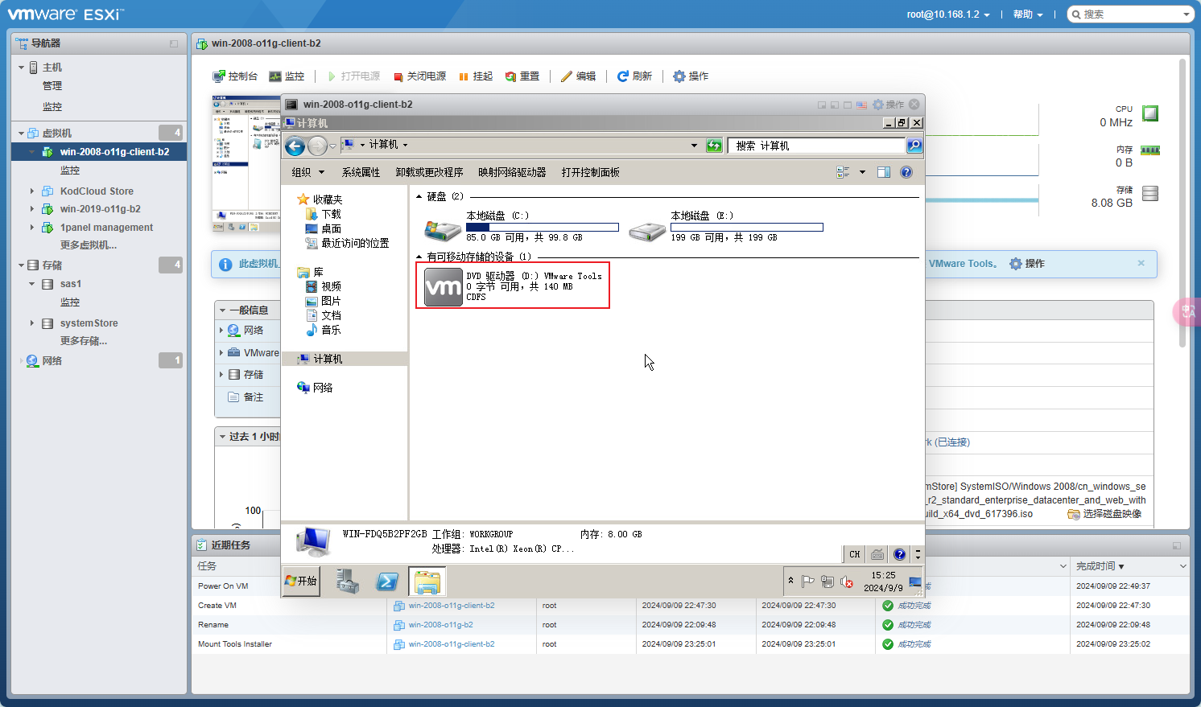The image size is (1201, 707).
Task: Open the address bar history dropdown arrow
Action: 694,146
